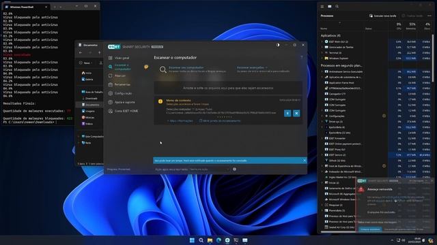Screen dimensions: 437x245
Task: Open Início in File Explorer navigation
Action: [87, 73]
